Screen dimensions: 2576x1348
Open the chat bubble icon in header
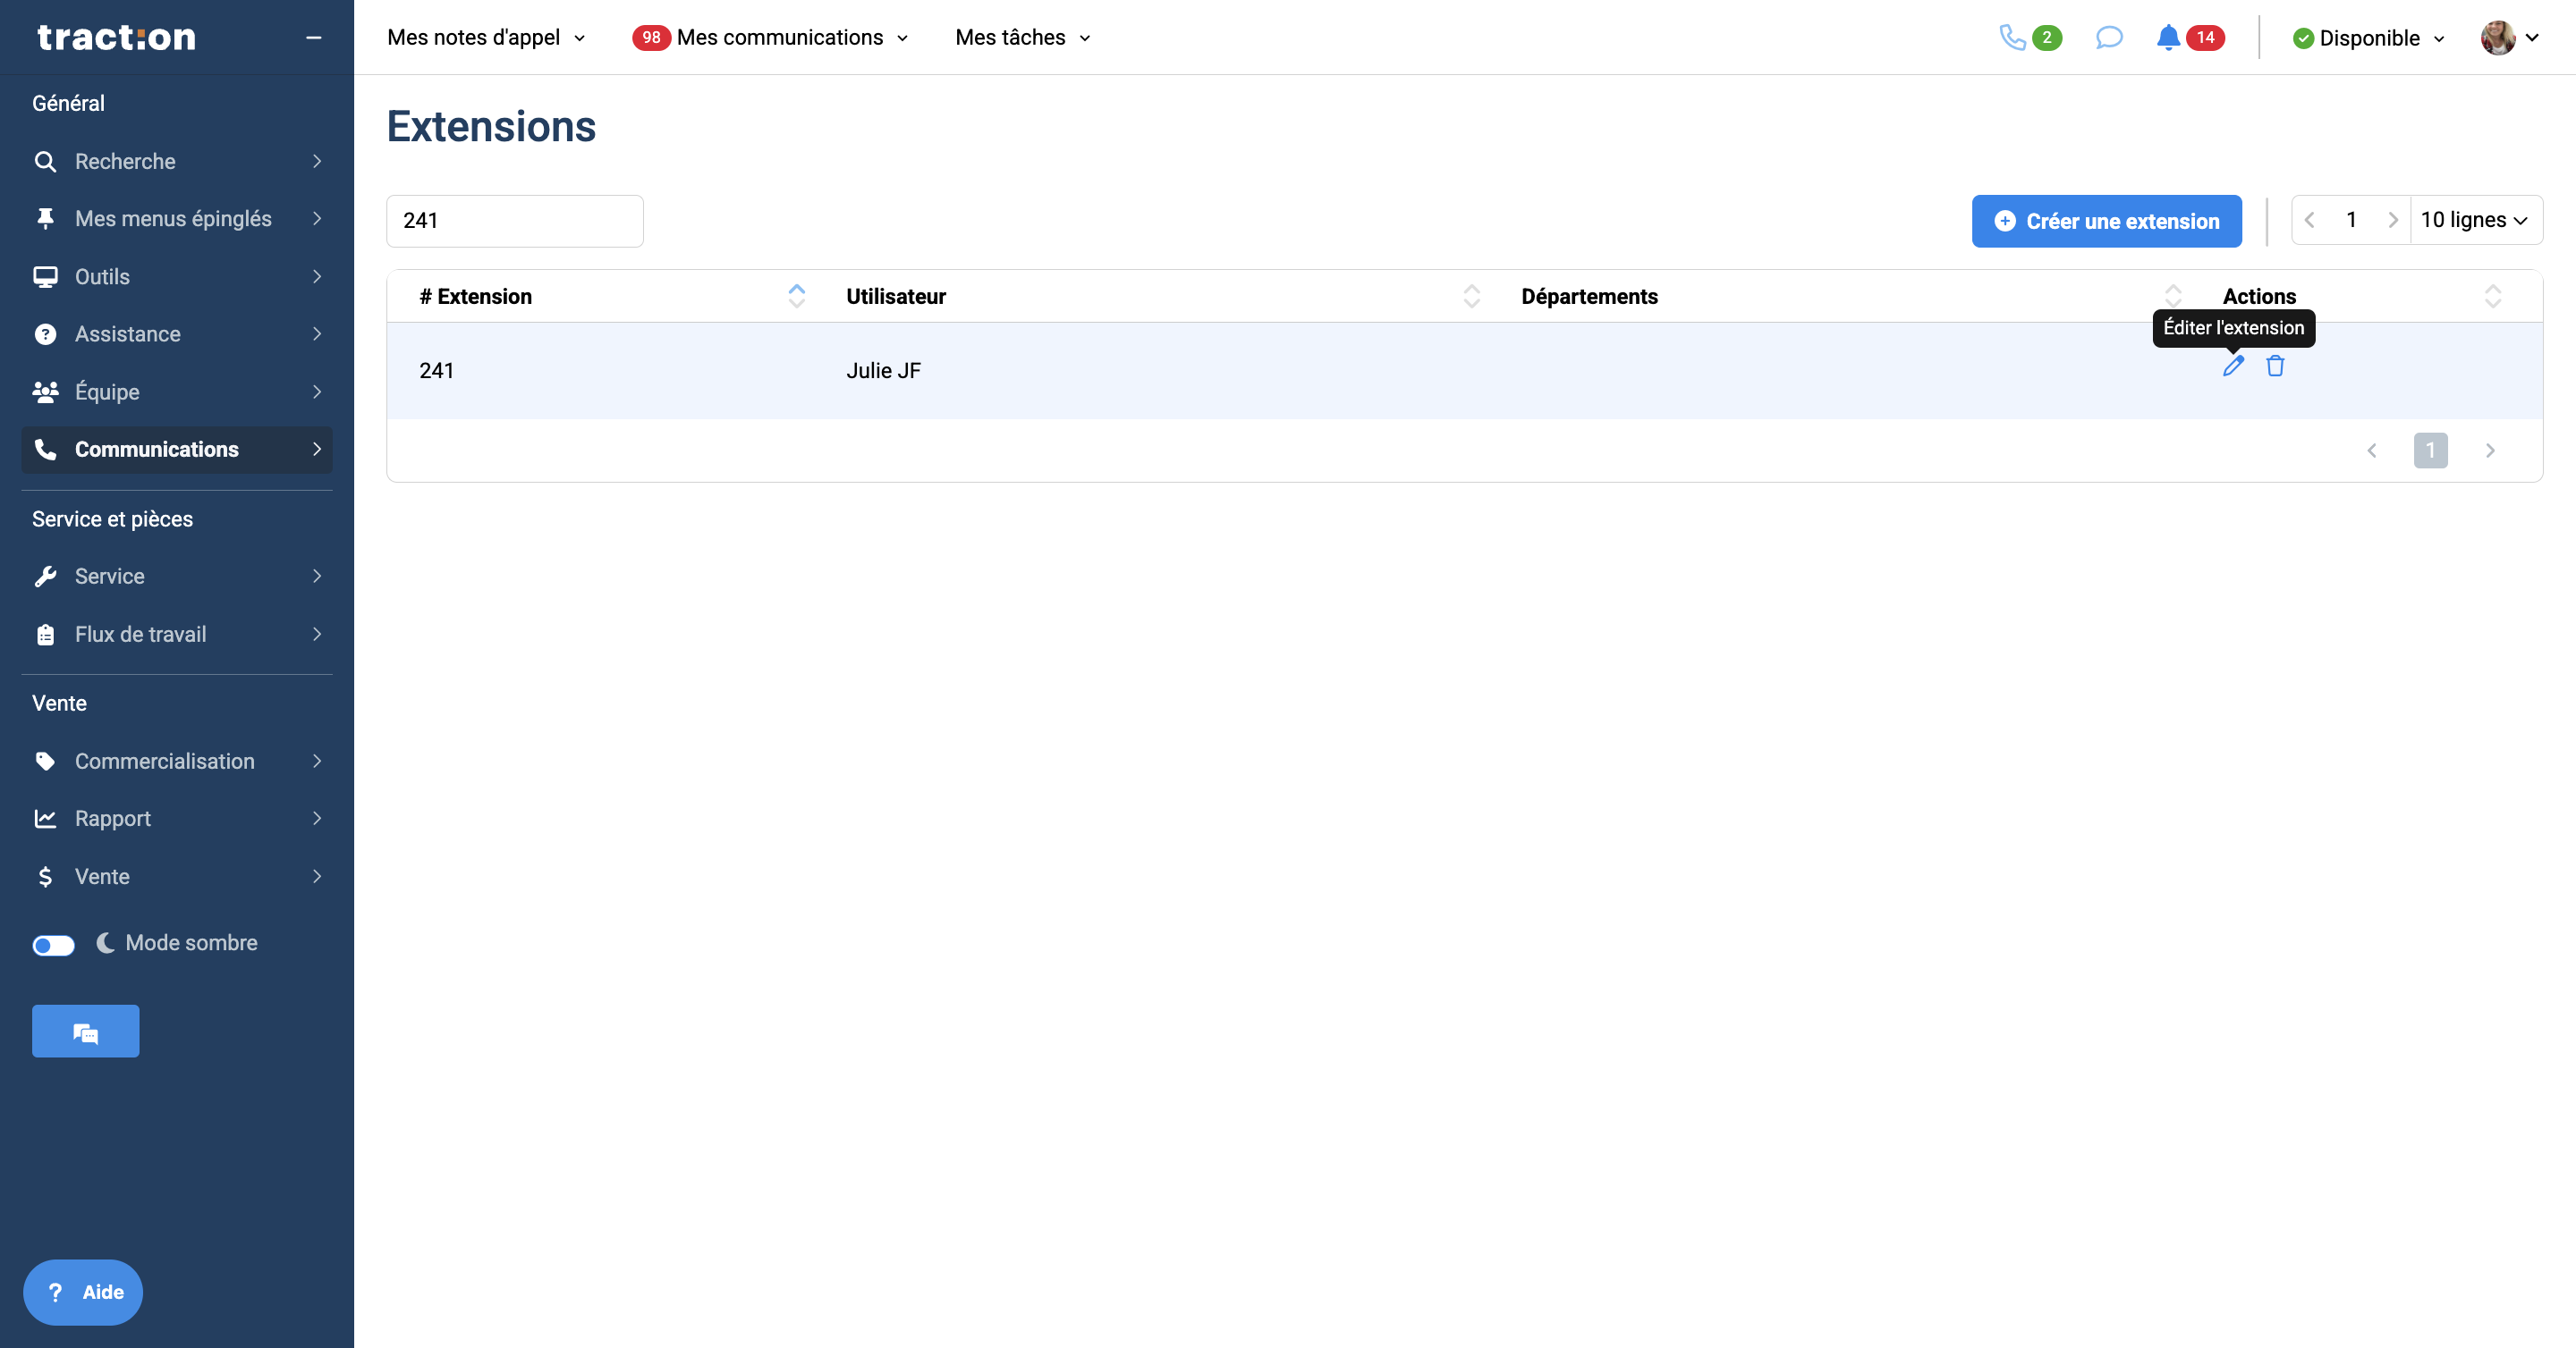(x=2108, y=38)
